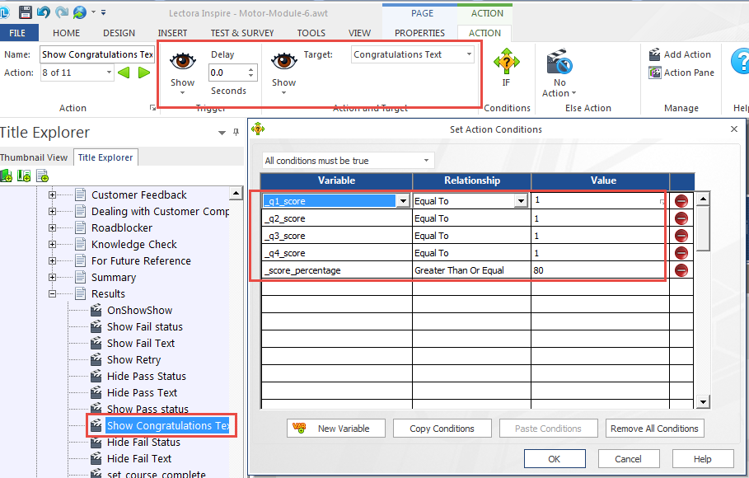Add a page with the third Title Explorer icon
The width and height of the screenshot is (749, 478).
[43, 176]
